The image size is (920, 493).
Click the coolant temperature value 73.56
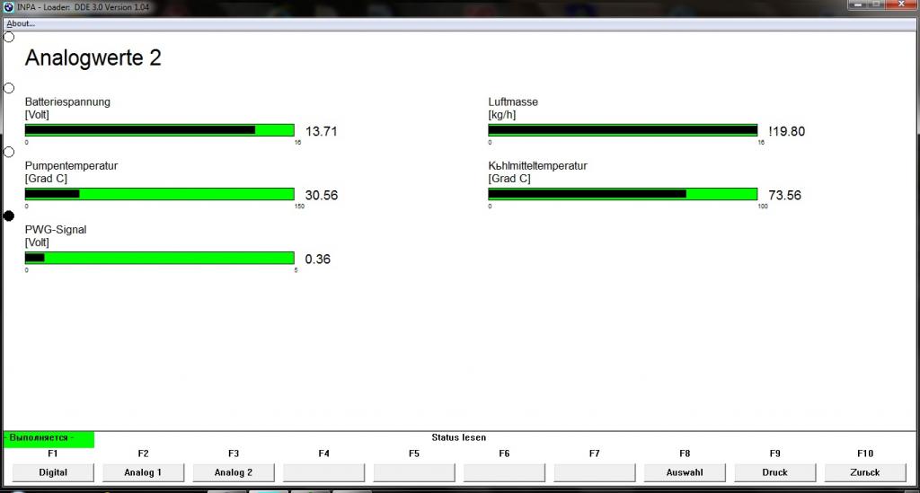point(785,195)
